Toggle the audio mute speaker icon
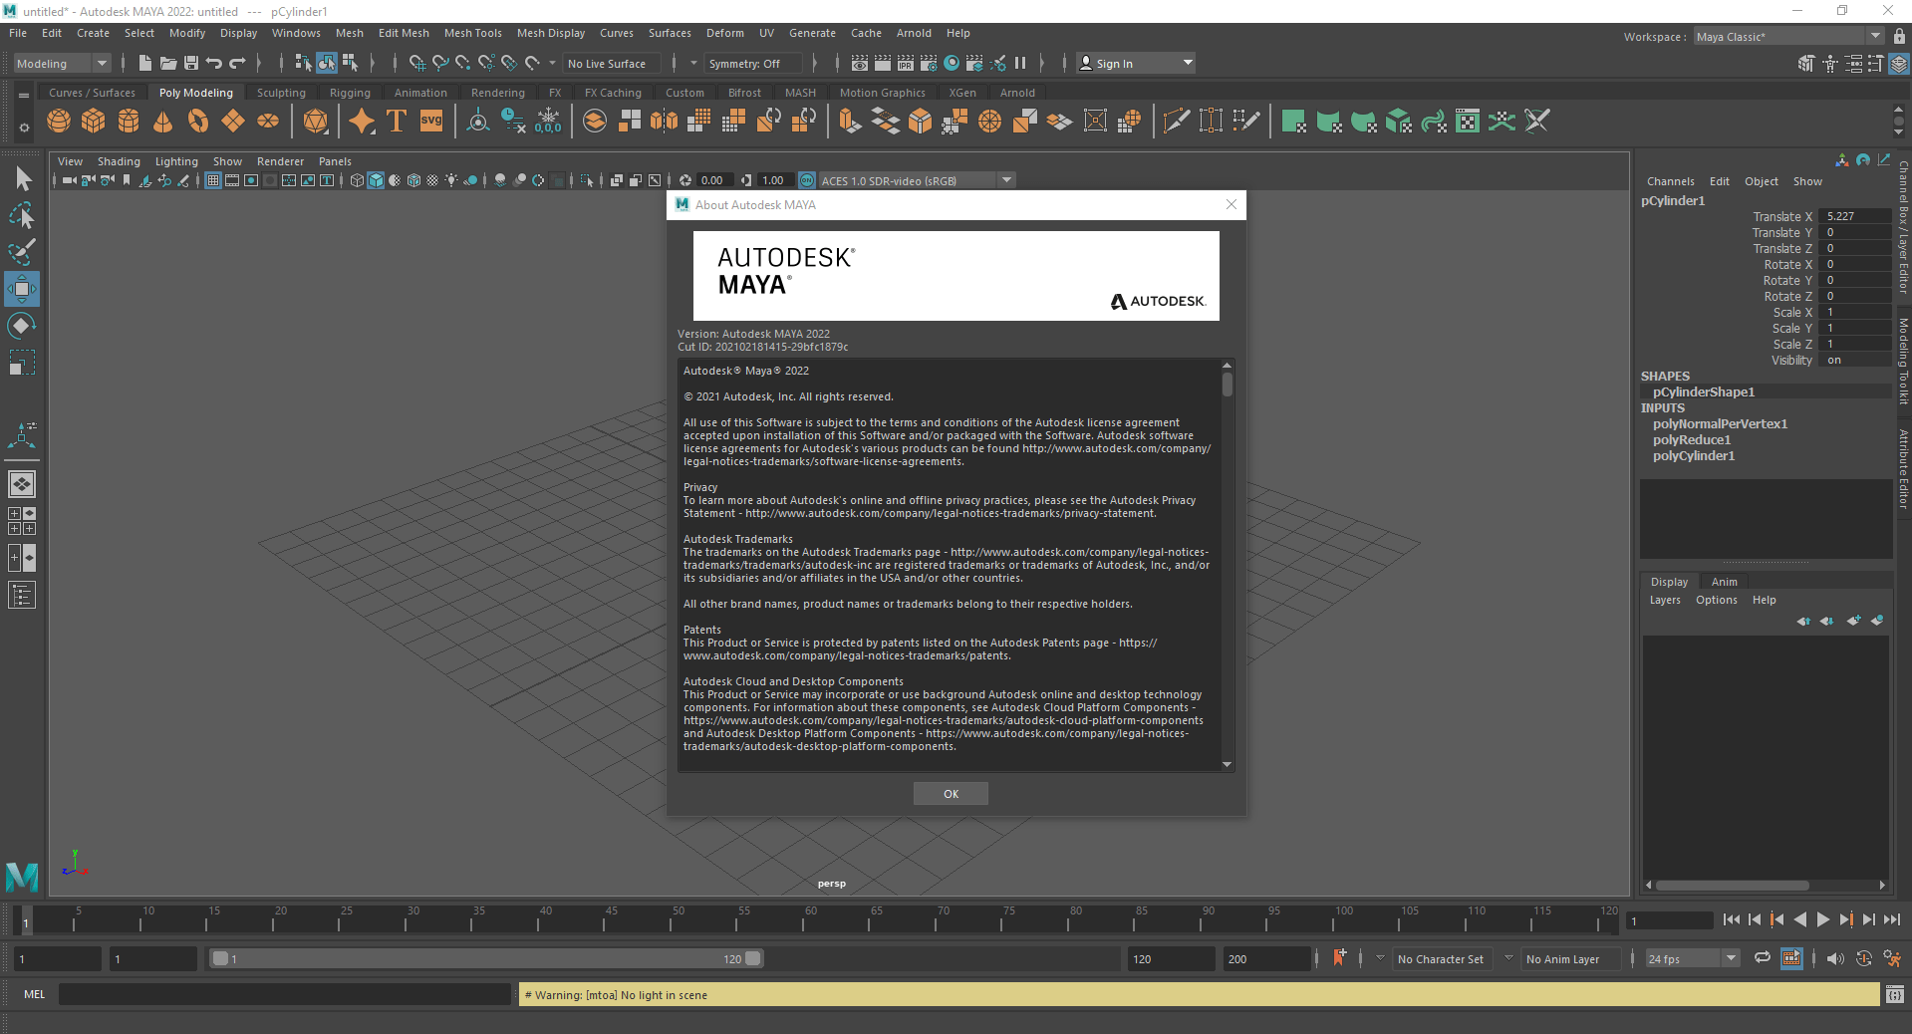 (x=1835, y=958)
